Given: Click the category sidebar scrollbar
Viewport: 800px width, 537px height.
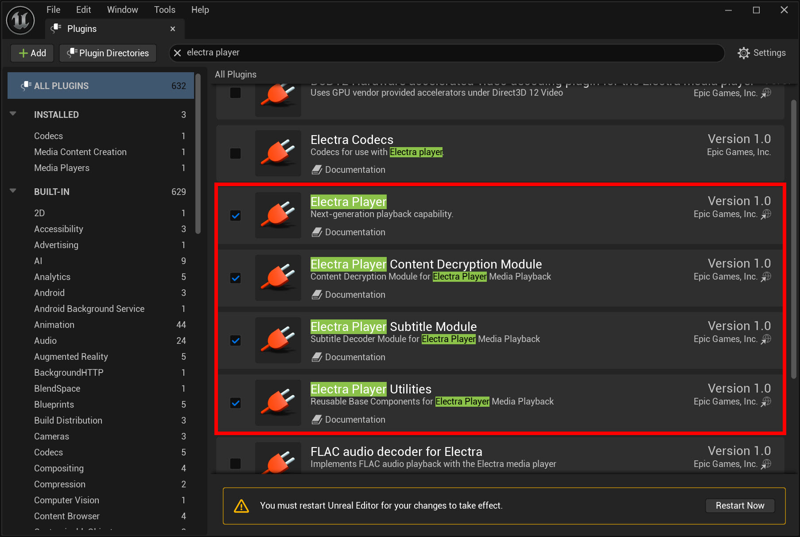Looking at the screenshot, I should [x=198, y=153].
